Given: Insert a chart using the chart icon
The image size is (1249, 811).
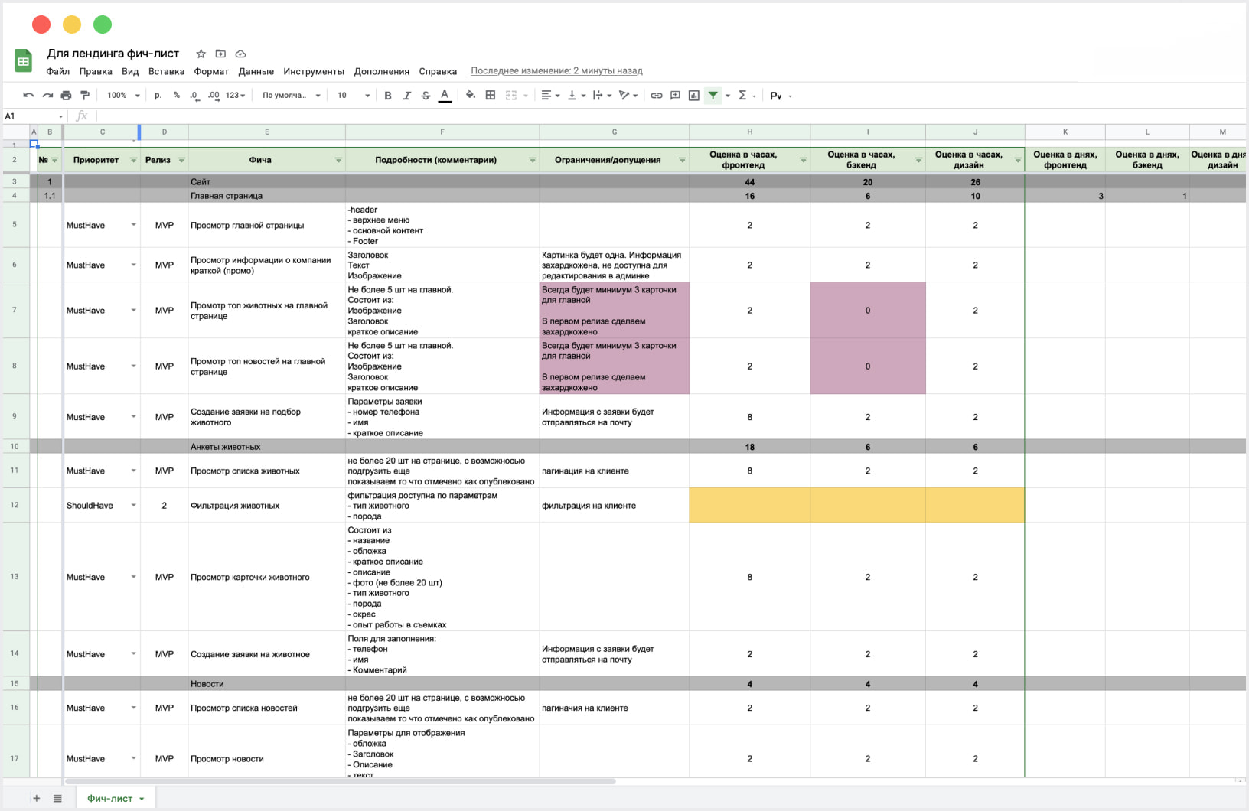Looking at the screenshot, I should pos(693,96).
